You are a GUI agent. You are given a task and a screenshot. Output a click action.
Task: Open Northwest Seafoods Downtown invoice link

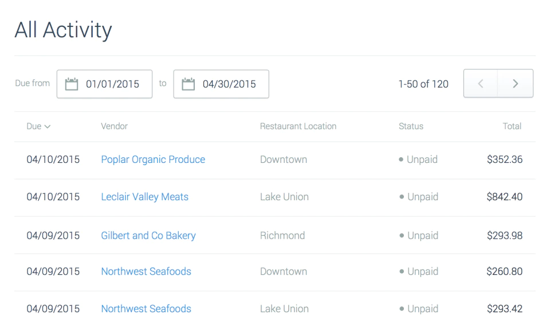coord(146,271)
